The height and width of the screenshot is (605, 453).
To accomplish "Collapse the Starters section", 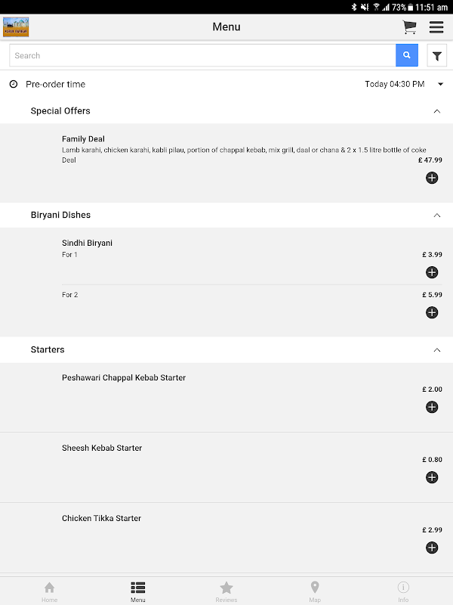I will coord(436,350).
